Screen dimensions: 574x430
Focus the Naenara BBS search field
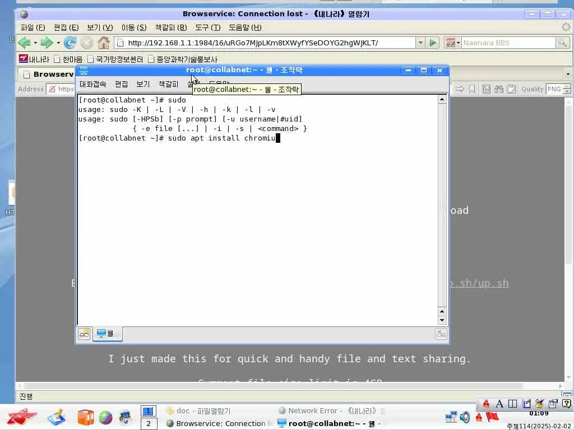coord(508,43)
